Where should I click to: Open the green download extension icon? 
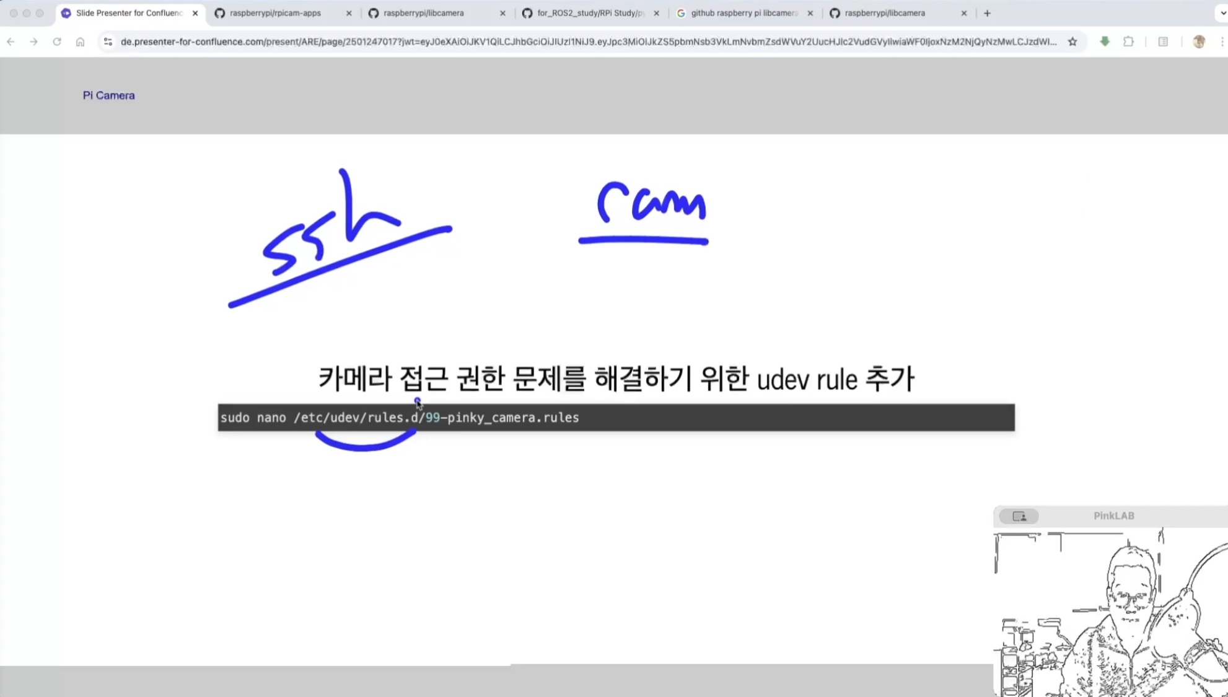(x=1105, y=42)
